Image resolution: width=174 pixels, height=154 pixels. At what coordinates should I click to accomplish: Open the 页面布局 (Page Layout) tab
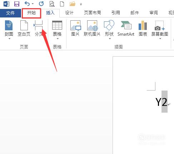point(93,13)
